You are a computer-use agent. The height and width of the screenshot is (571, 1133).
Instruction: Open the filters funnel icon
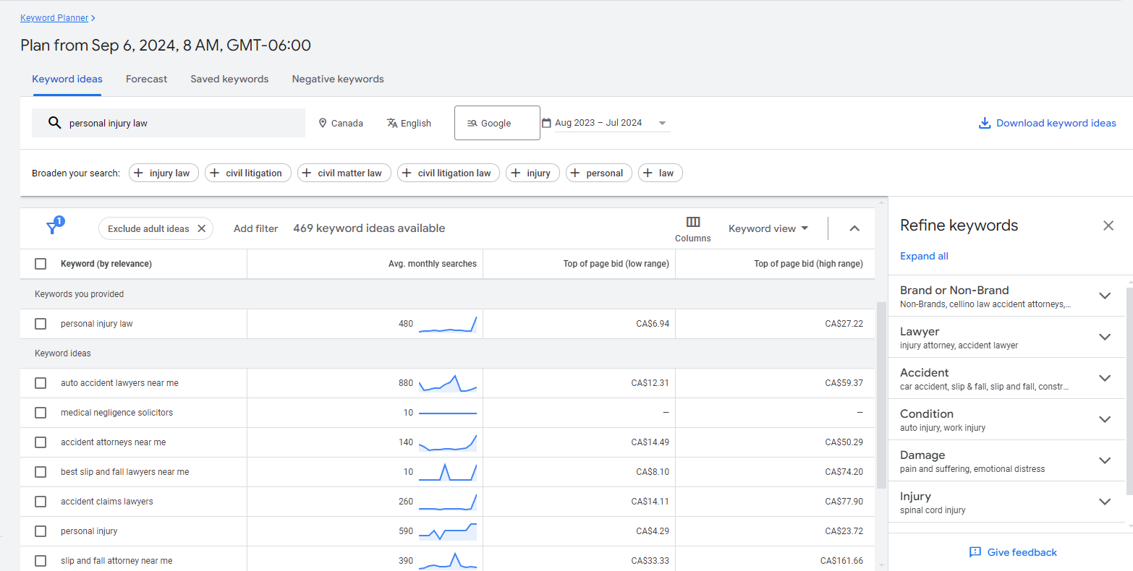(x=54, y=228)
